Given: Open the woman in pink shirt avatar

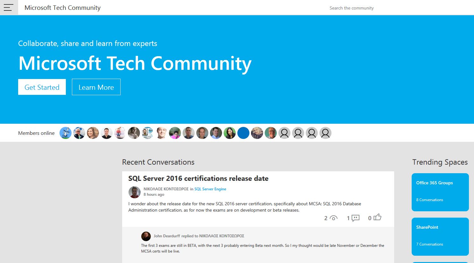Looking at the screenshot, I should point(175,133).
